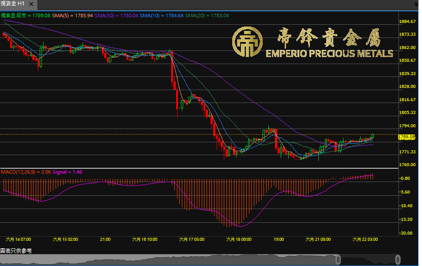Close the 現貨金 H1 tab
Image resolution: width=422 pixels, height=266 pixels.
coord(31,4)
